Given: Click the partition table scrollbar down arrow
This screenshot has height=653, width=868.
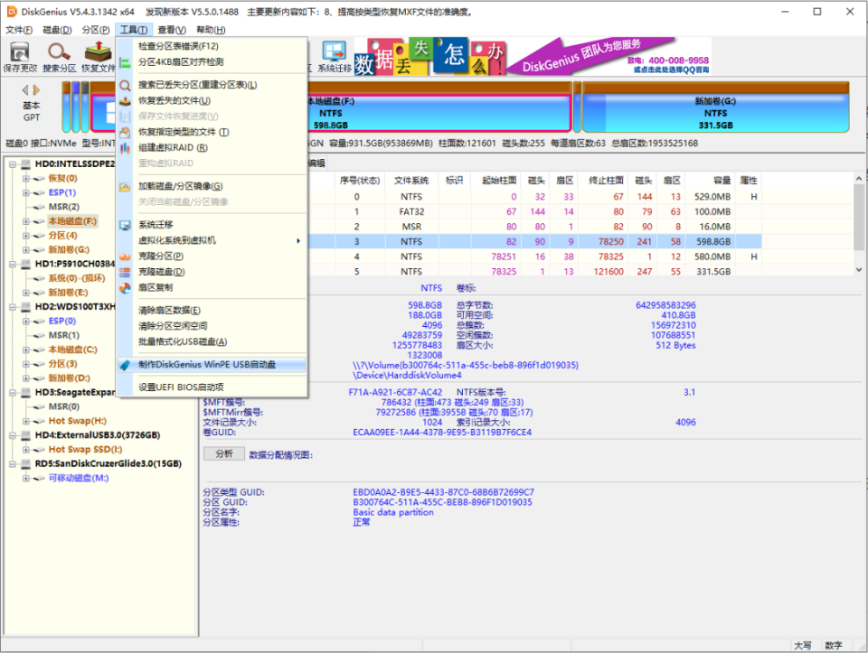Looking at the screenshot, I should pyautogui.click(x=859, y=270).
